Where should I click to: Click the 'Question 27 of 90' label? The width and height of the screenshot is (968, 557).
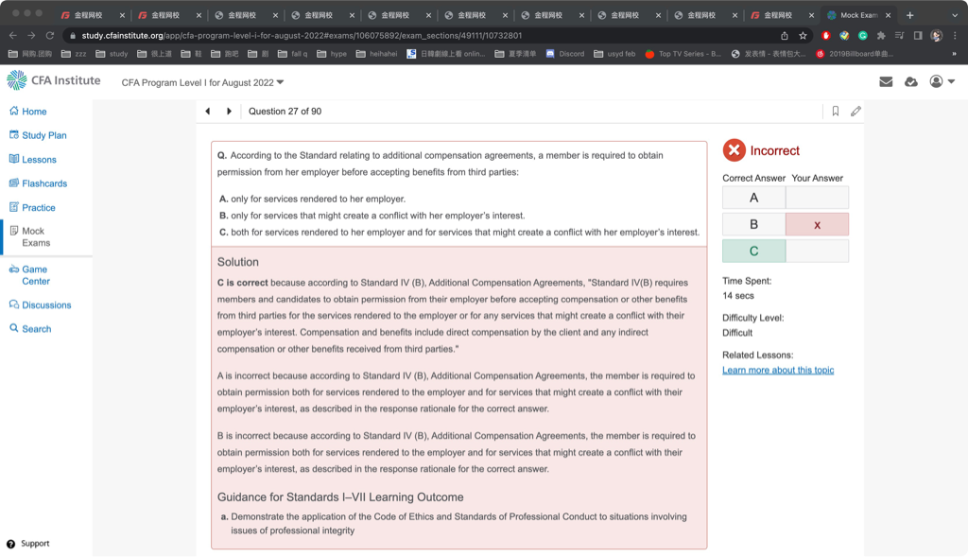[285, 112]
